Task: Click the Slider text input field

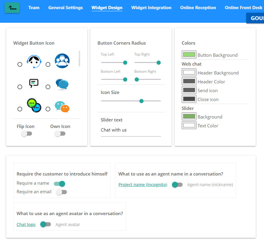Action: click(131, 130)
